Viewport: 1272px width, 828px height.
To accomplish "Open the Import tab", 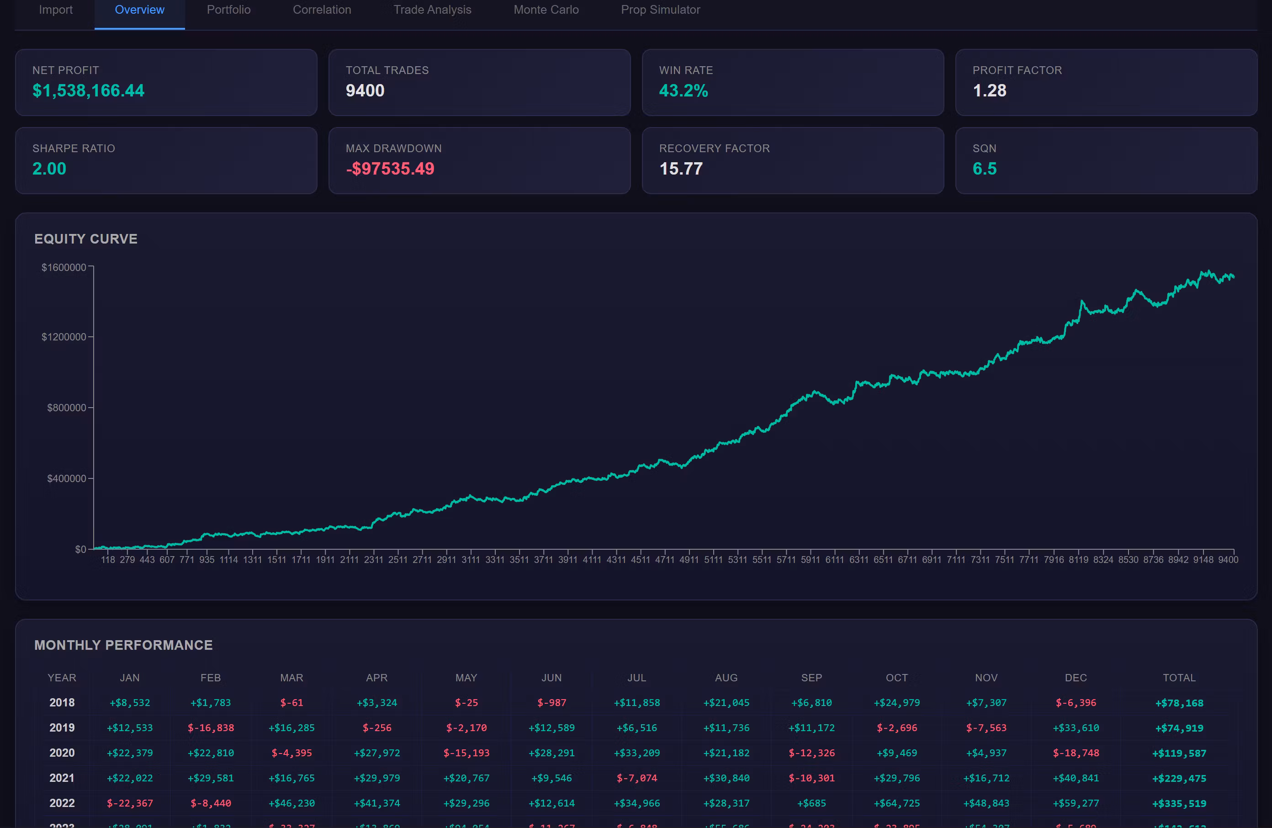I will [x=56, y=10].
